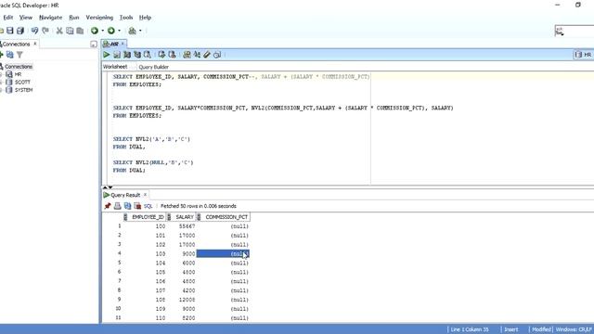Click the SQL Tuning Advisor icon
Screen dimensions: 594x334
click(148, 55)
